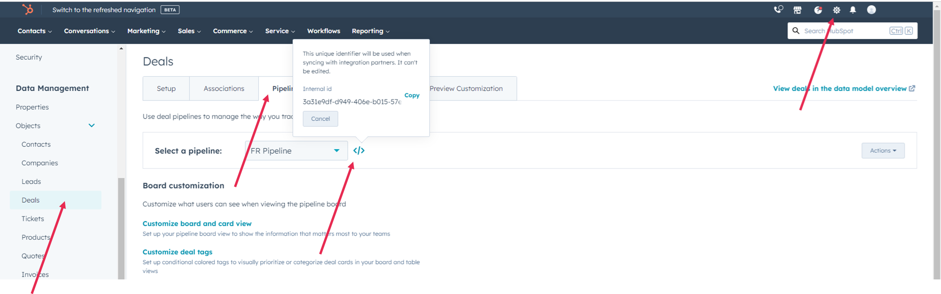The width and height of the screenshot is (941, 294).
Task: Expand the Contacts navigation menu
Action: pyautogui.click(x=34, y=31)
